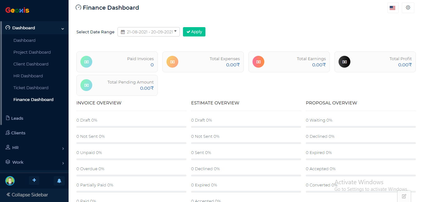Click the Total Earnings red icon
423x202 pixels.
tap(258, 62)
